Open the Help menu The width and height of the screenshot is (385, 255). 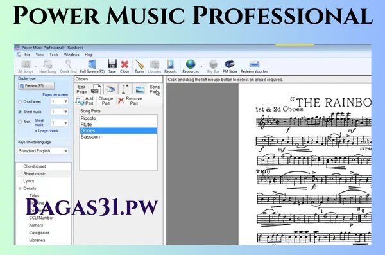(89, 55)
